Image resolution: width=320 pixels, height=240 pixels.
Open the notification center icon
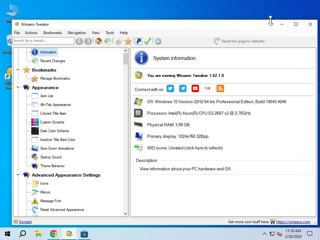pos(310,234)
